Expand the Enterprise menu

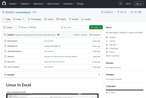coord(69,4)
